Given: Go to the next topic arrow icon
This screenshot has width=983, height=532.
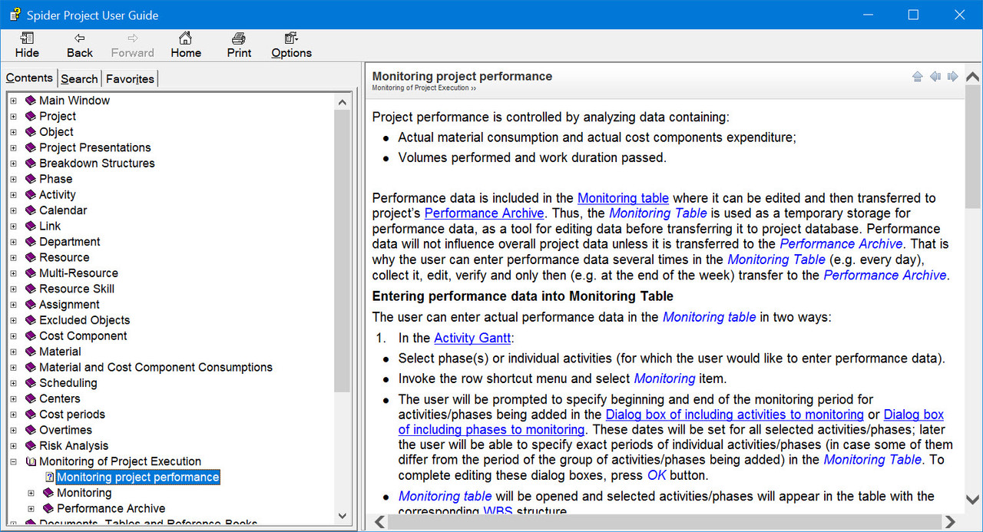Looking at the screenshot, I should tap(953, 77).
